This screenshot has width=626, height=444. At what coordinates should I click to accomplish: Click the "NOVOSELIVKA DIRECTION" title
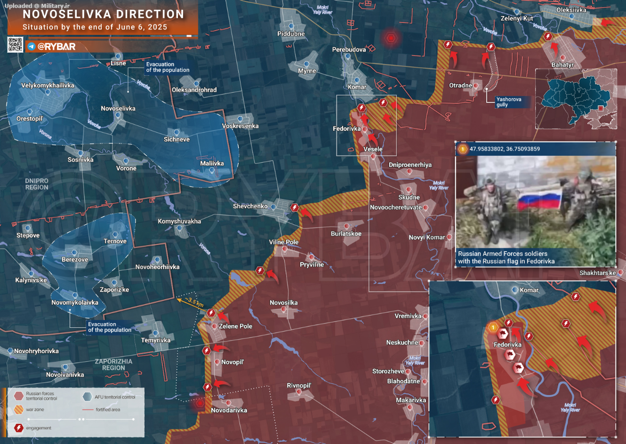104,14
